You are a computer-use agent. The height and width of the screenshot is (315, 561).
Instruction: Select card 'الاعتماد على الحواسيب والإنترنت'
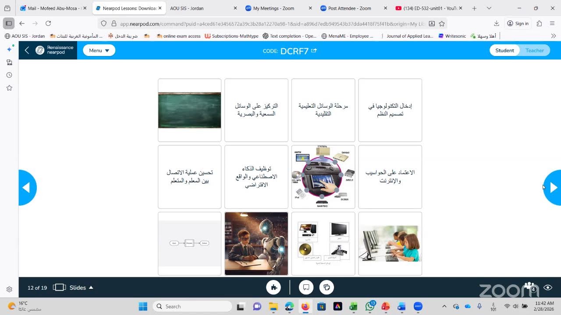[390, 177]
